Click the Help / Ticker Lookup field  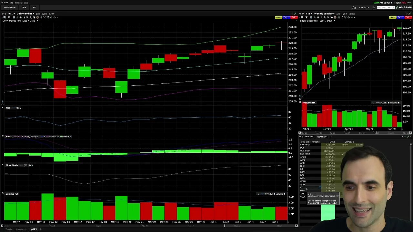click(x=386, y=7)
